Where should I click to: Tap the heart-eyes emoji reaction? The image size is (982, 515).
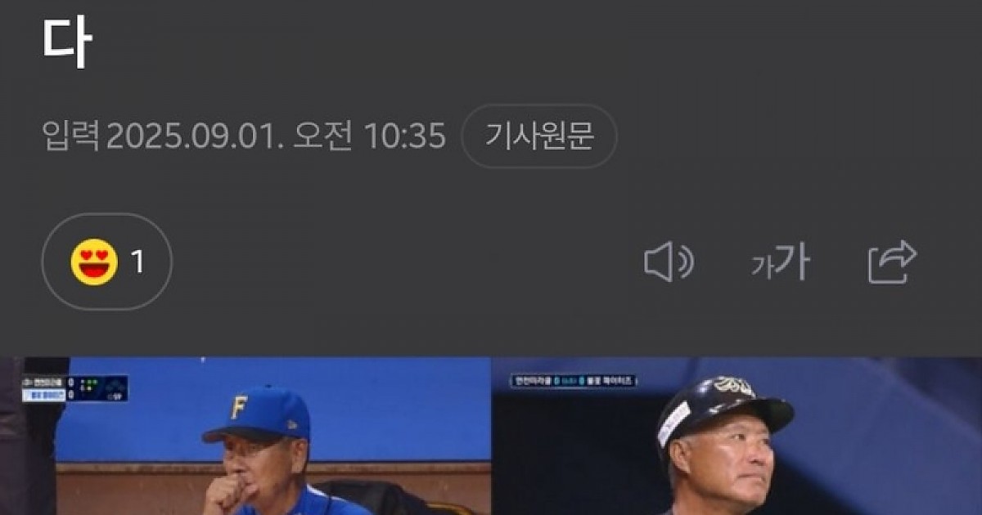pyautogui.click(x=94, y=262)
